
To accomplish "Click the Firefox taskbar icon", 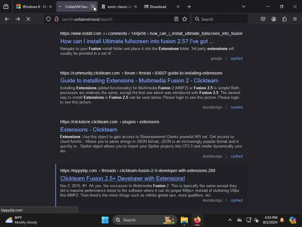I will (x=197, y=220).
